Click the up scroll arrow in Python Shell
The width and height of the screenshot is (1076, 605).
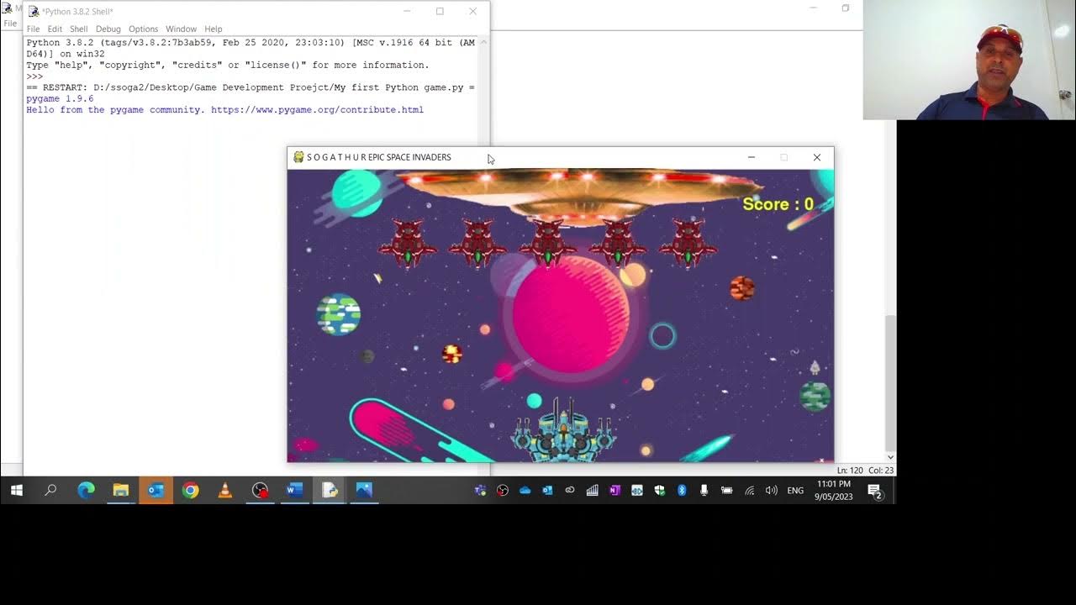click(x=483, y=42)
